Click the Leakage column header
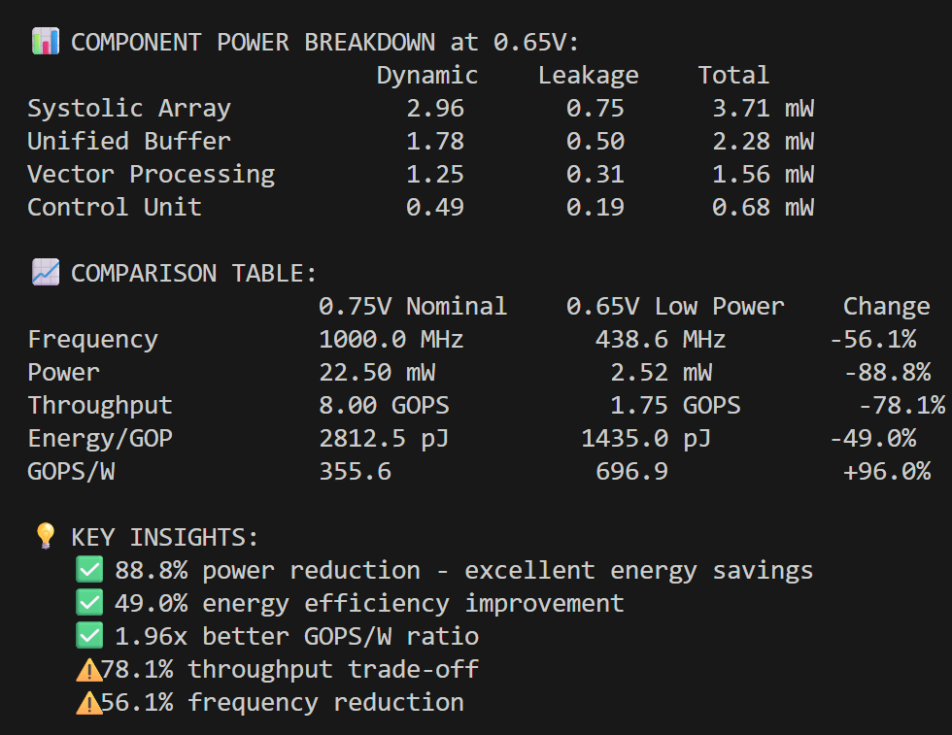Viewport: 952px width, 735px height. tap(589, 75)
